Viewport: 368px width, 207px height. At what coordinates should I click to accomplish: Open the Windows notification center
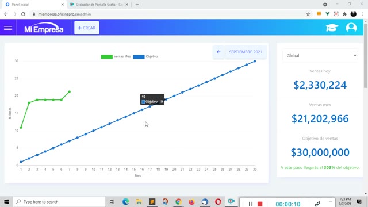pos(359,202)
